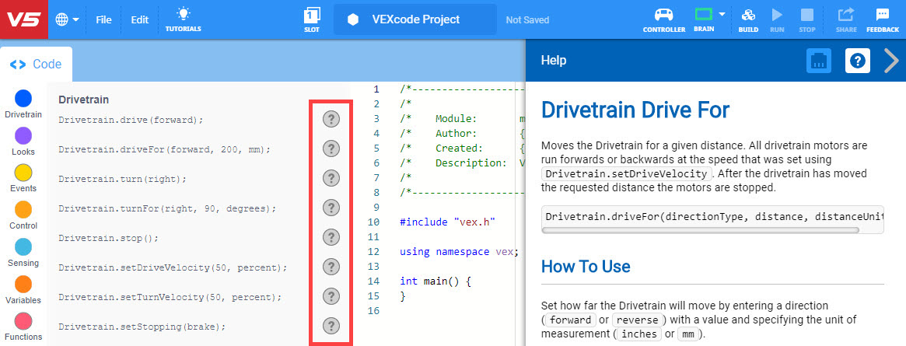Toggle the blue monitor icon in Help header
The image size is (906, 346).
click(818, 61)
